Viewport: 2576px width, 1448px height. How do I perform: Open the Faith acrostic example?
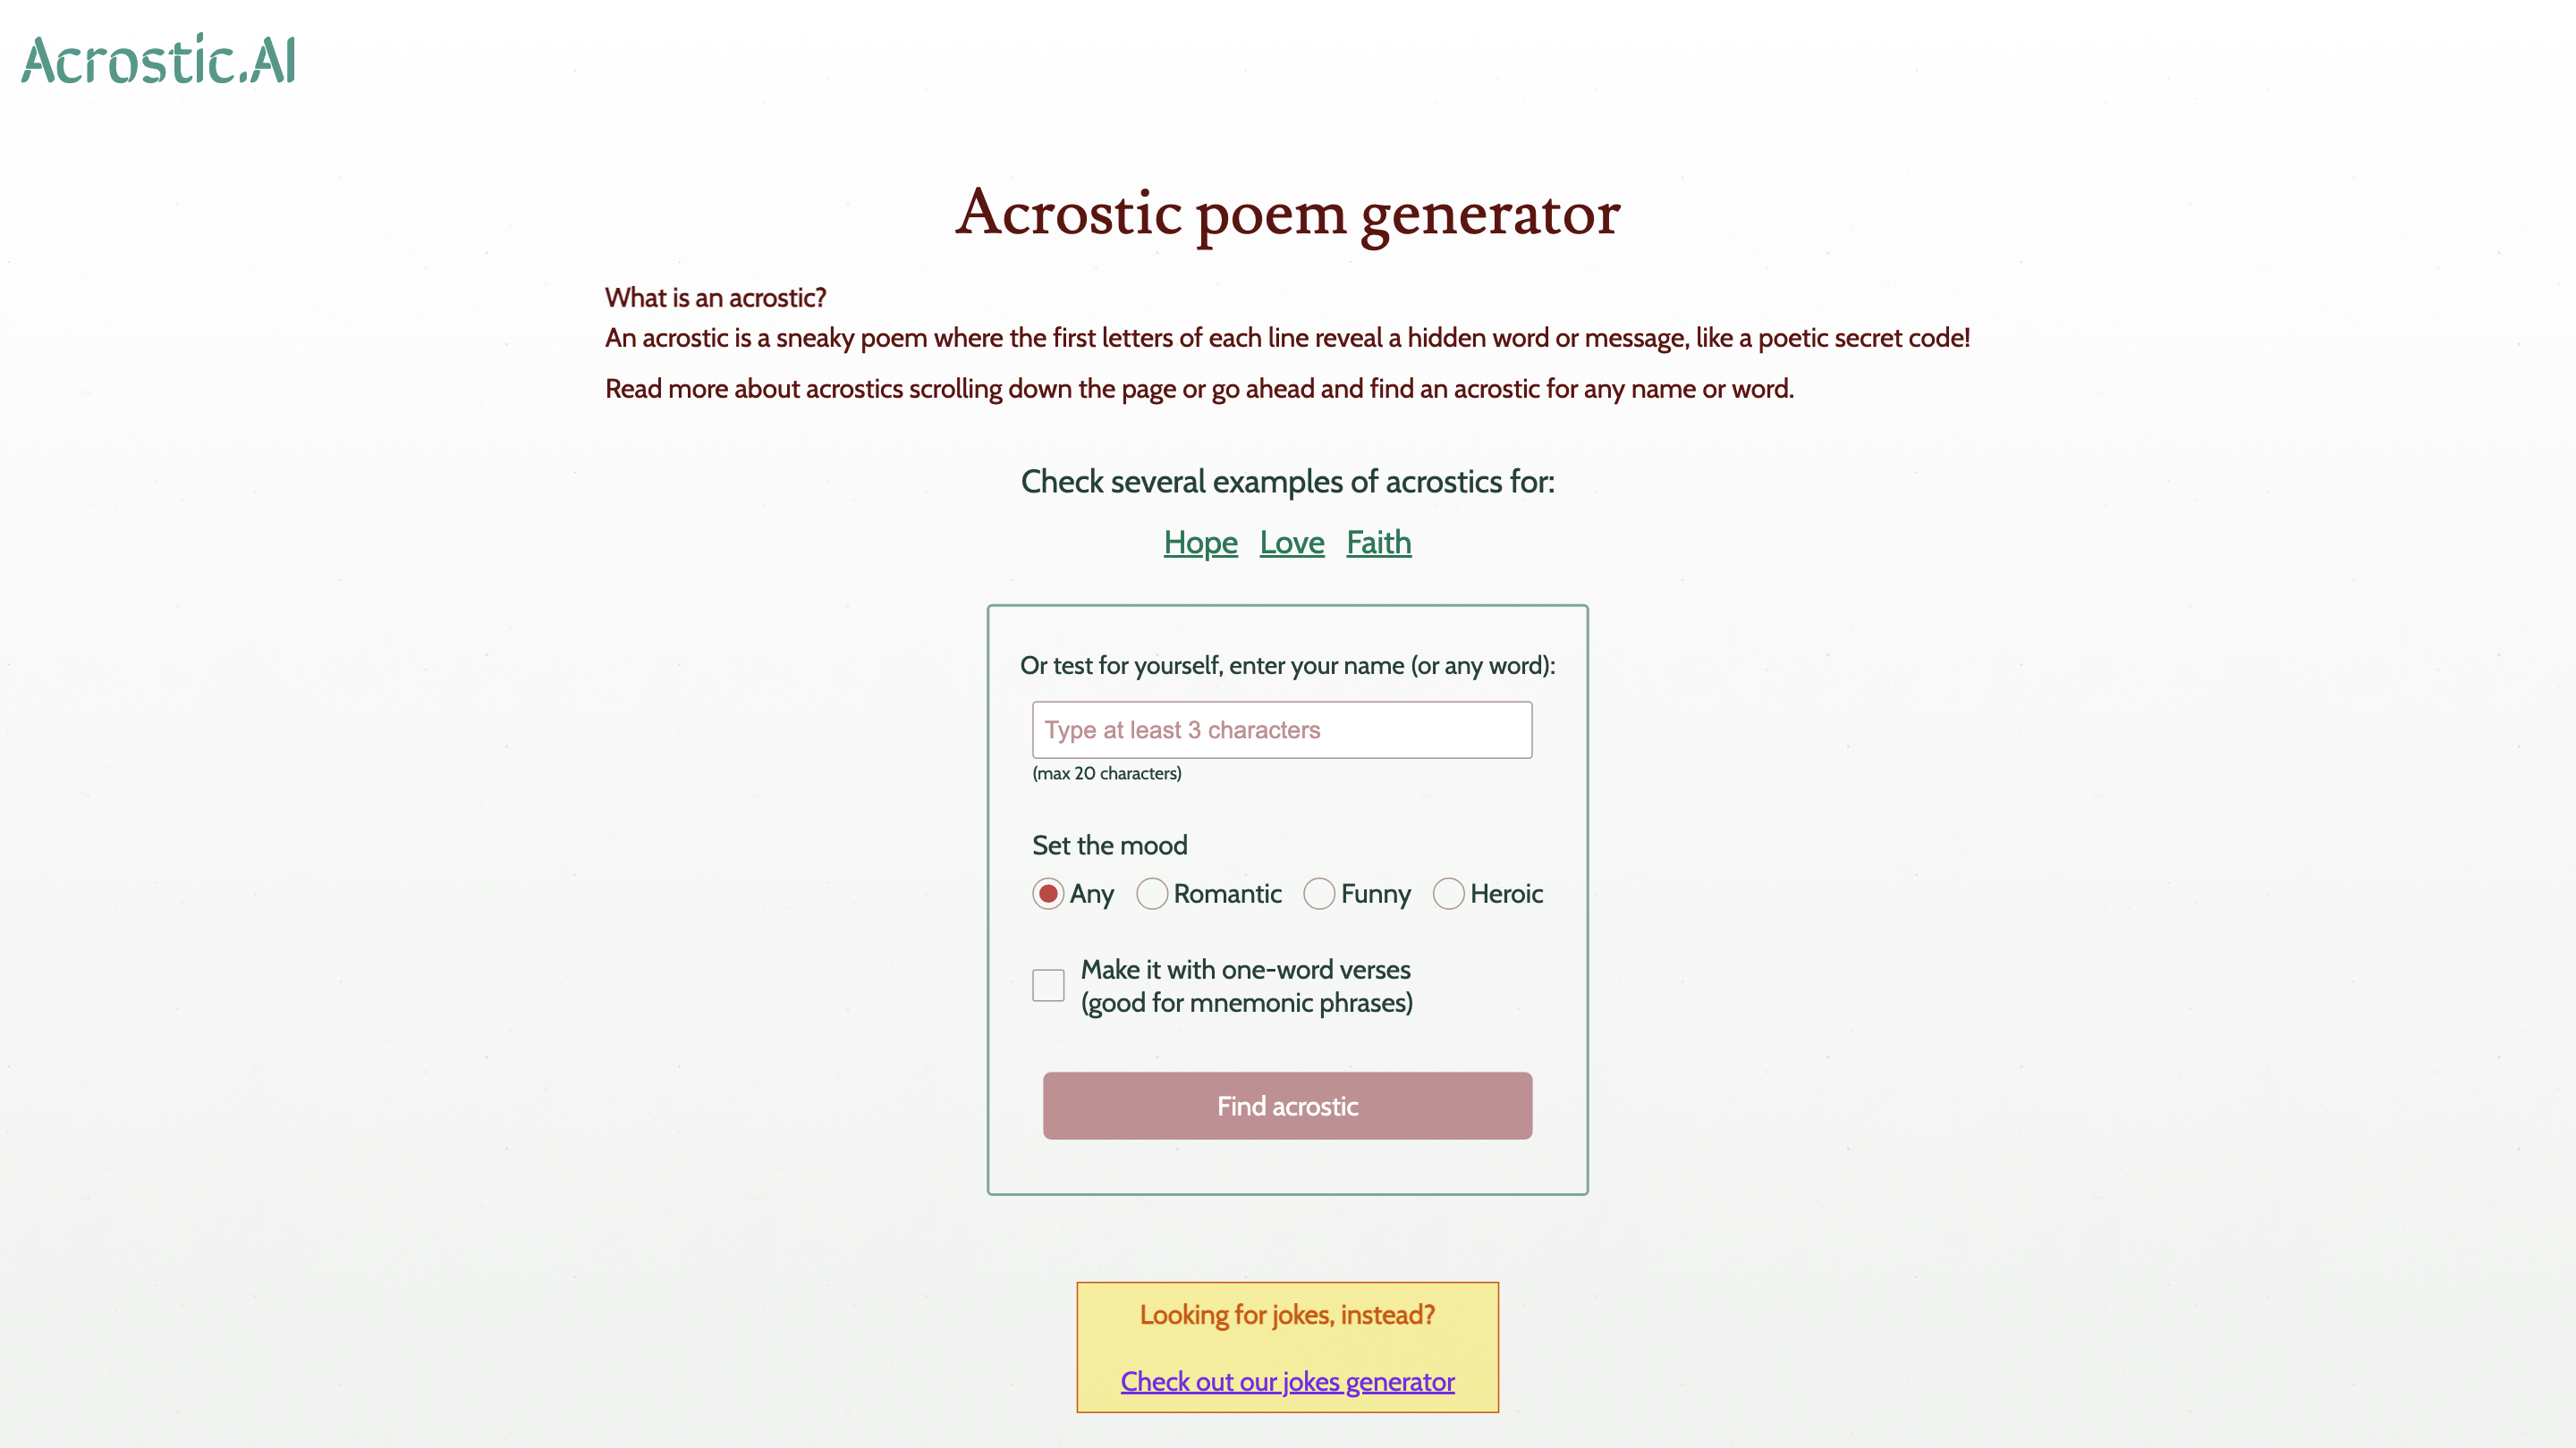(x=1379, y=543)
